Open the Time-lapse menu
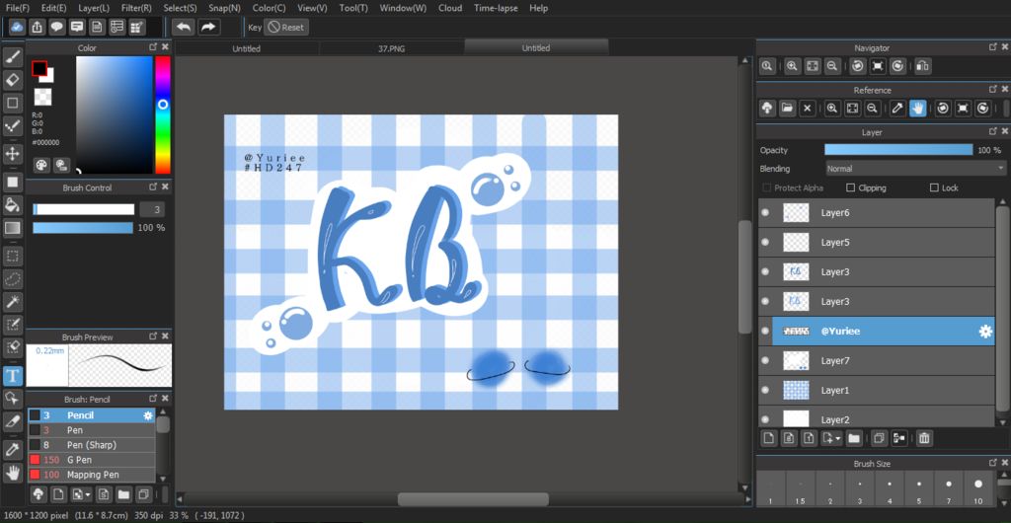This screenshot has width=1011, height=523. pyautogui.click(x=494, y=8)
